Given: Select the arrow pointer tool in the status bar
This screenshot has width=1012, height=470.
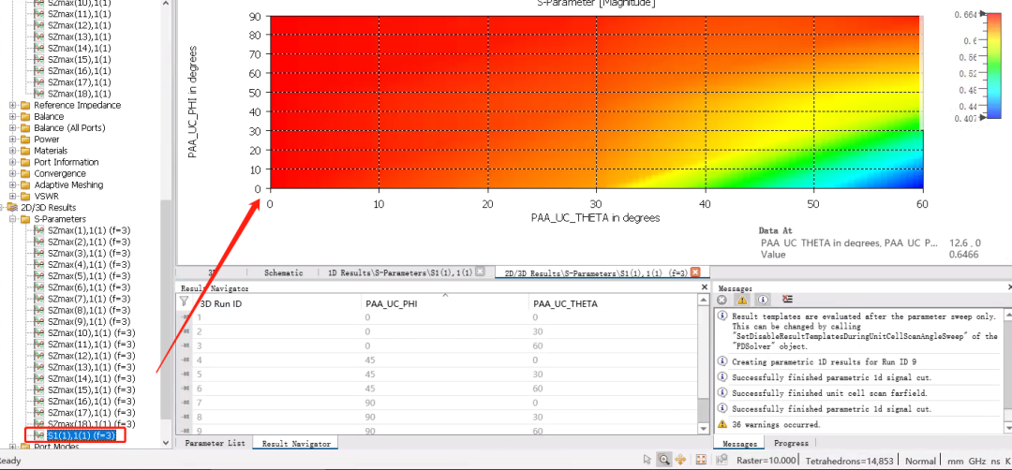Looking at the screenshot, I should pos(647,460).
